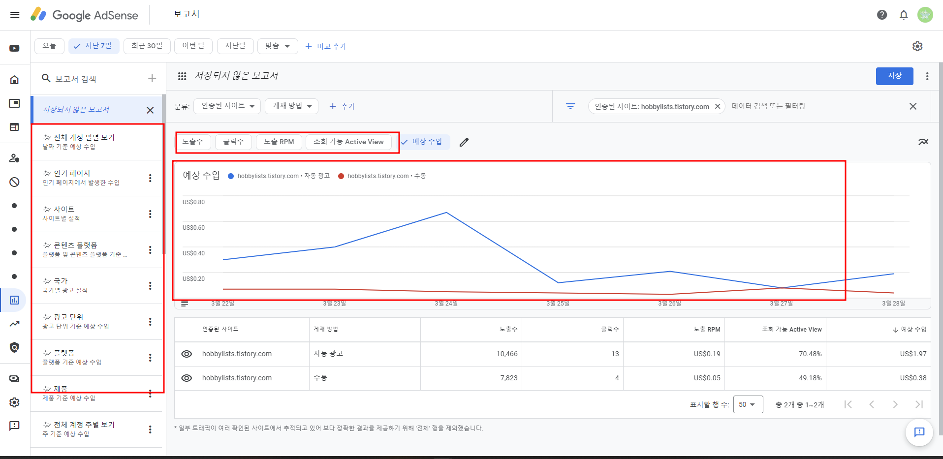Open the 게재 방법 breakdown dropdown
Screen dimensions: 943x459
coord(292,106)
